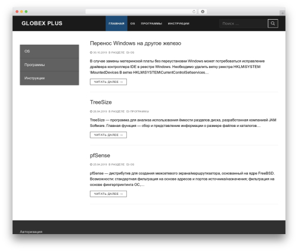298x252 pixels.
Task: Click the Авторизация footer heading
Action: 31,232
